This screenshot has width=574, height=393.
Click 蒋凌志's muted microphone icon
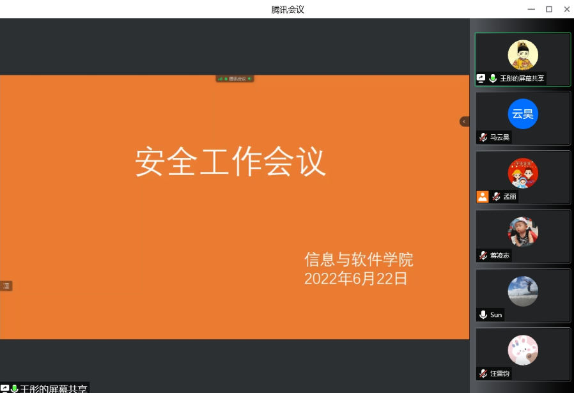point(483,256)
